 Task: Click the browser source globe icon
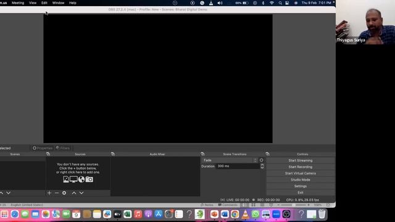[x=81, y=179]
